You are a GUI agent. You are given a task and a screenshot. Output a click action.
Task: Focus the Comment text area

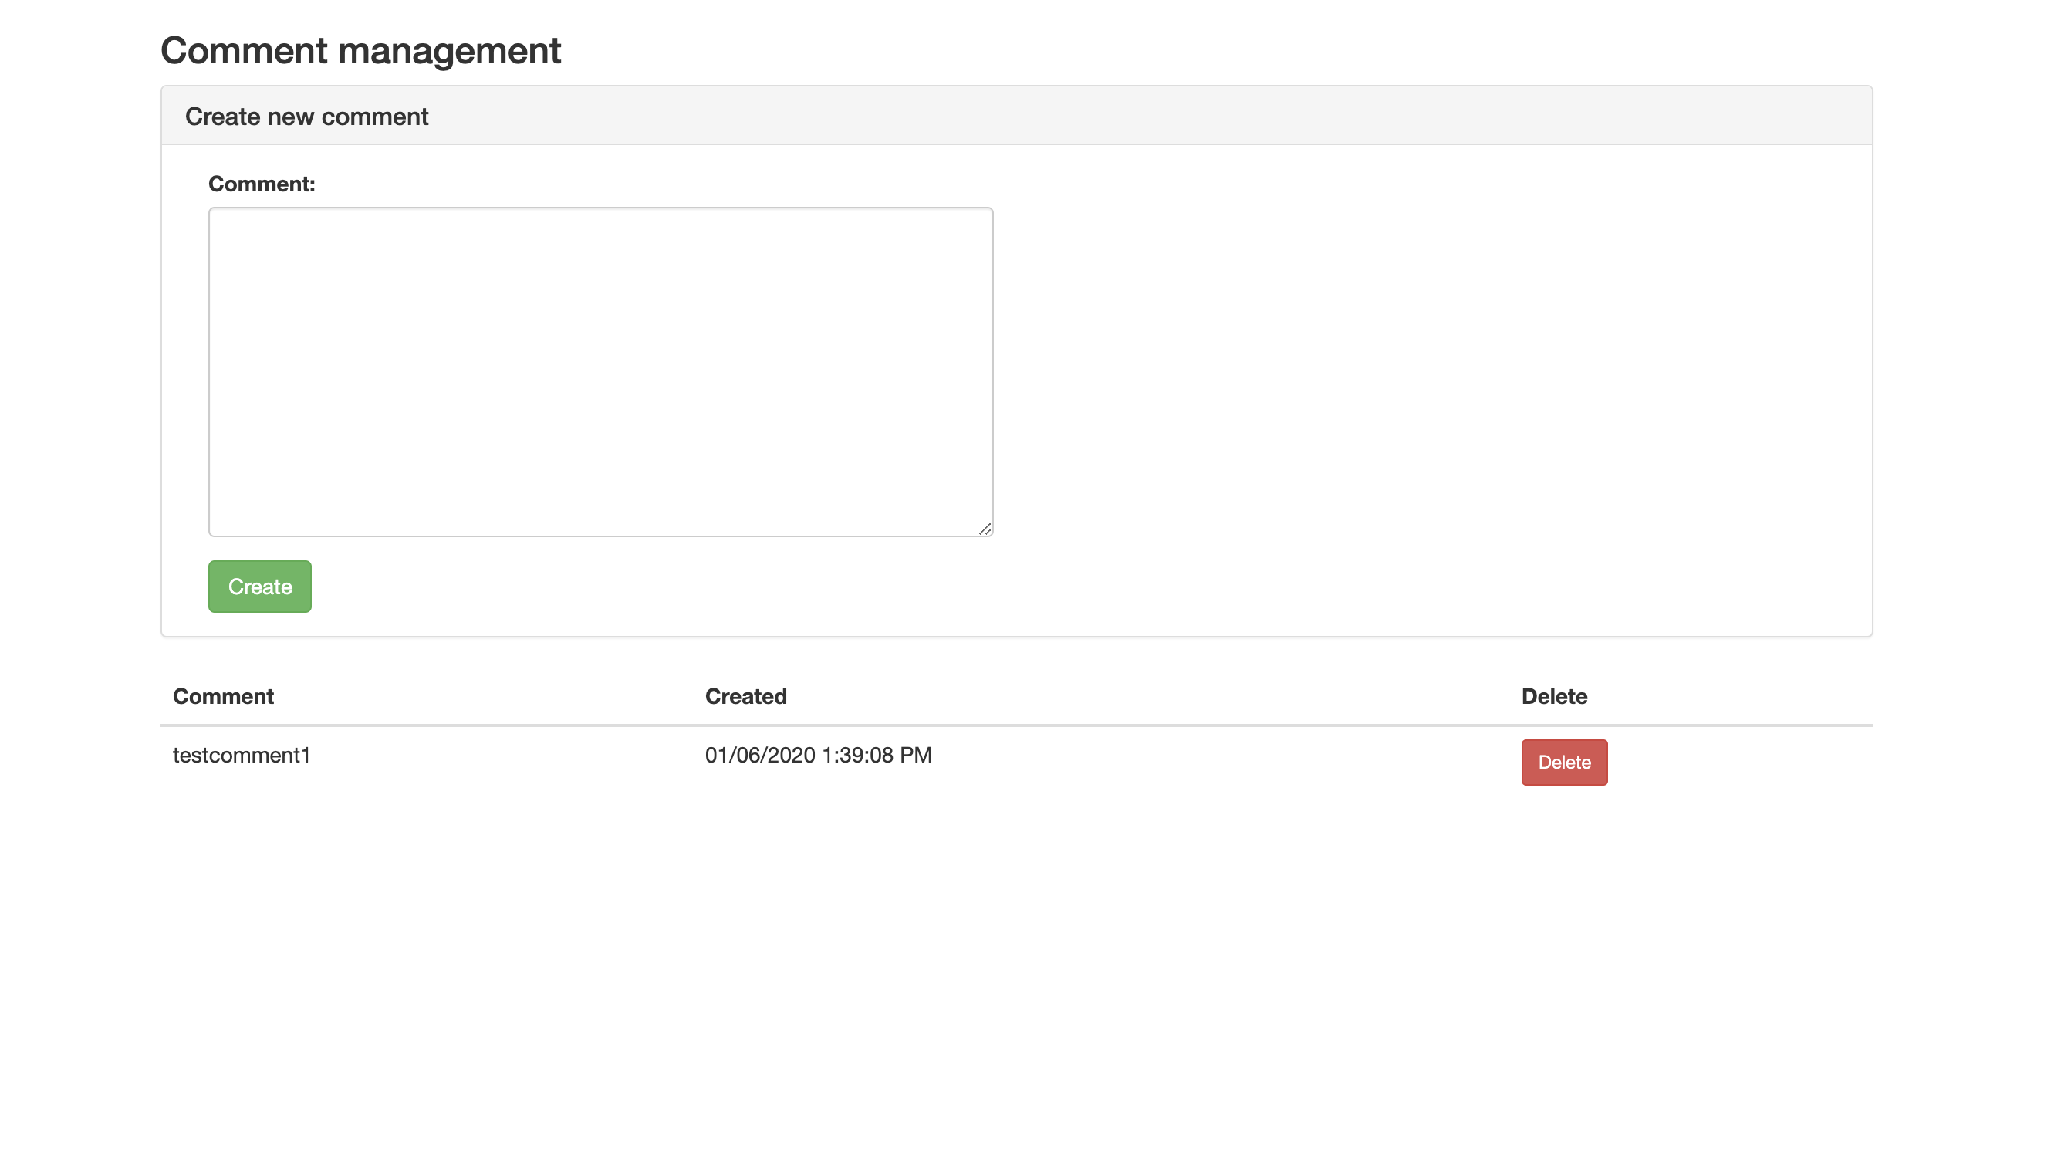600,371
